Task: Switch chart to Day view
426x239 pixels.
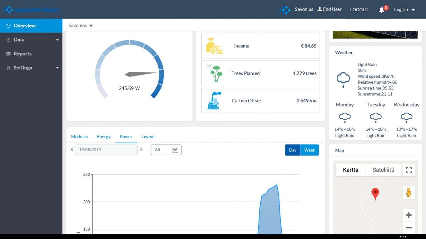Action: tap(293, 150)
